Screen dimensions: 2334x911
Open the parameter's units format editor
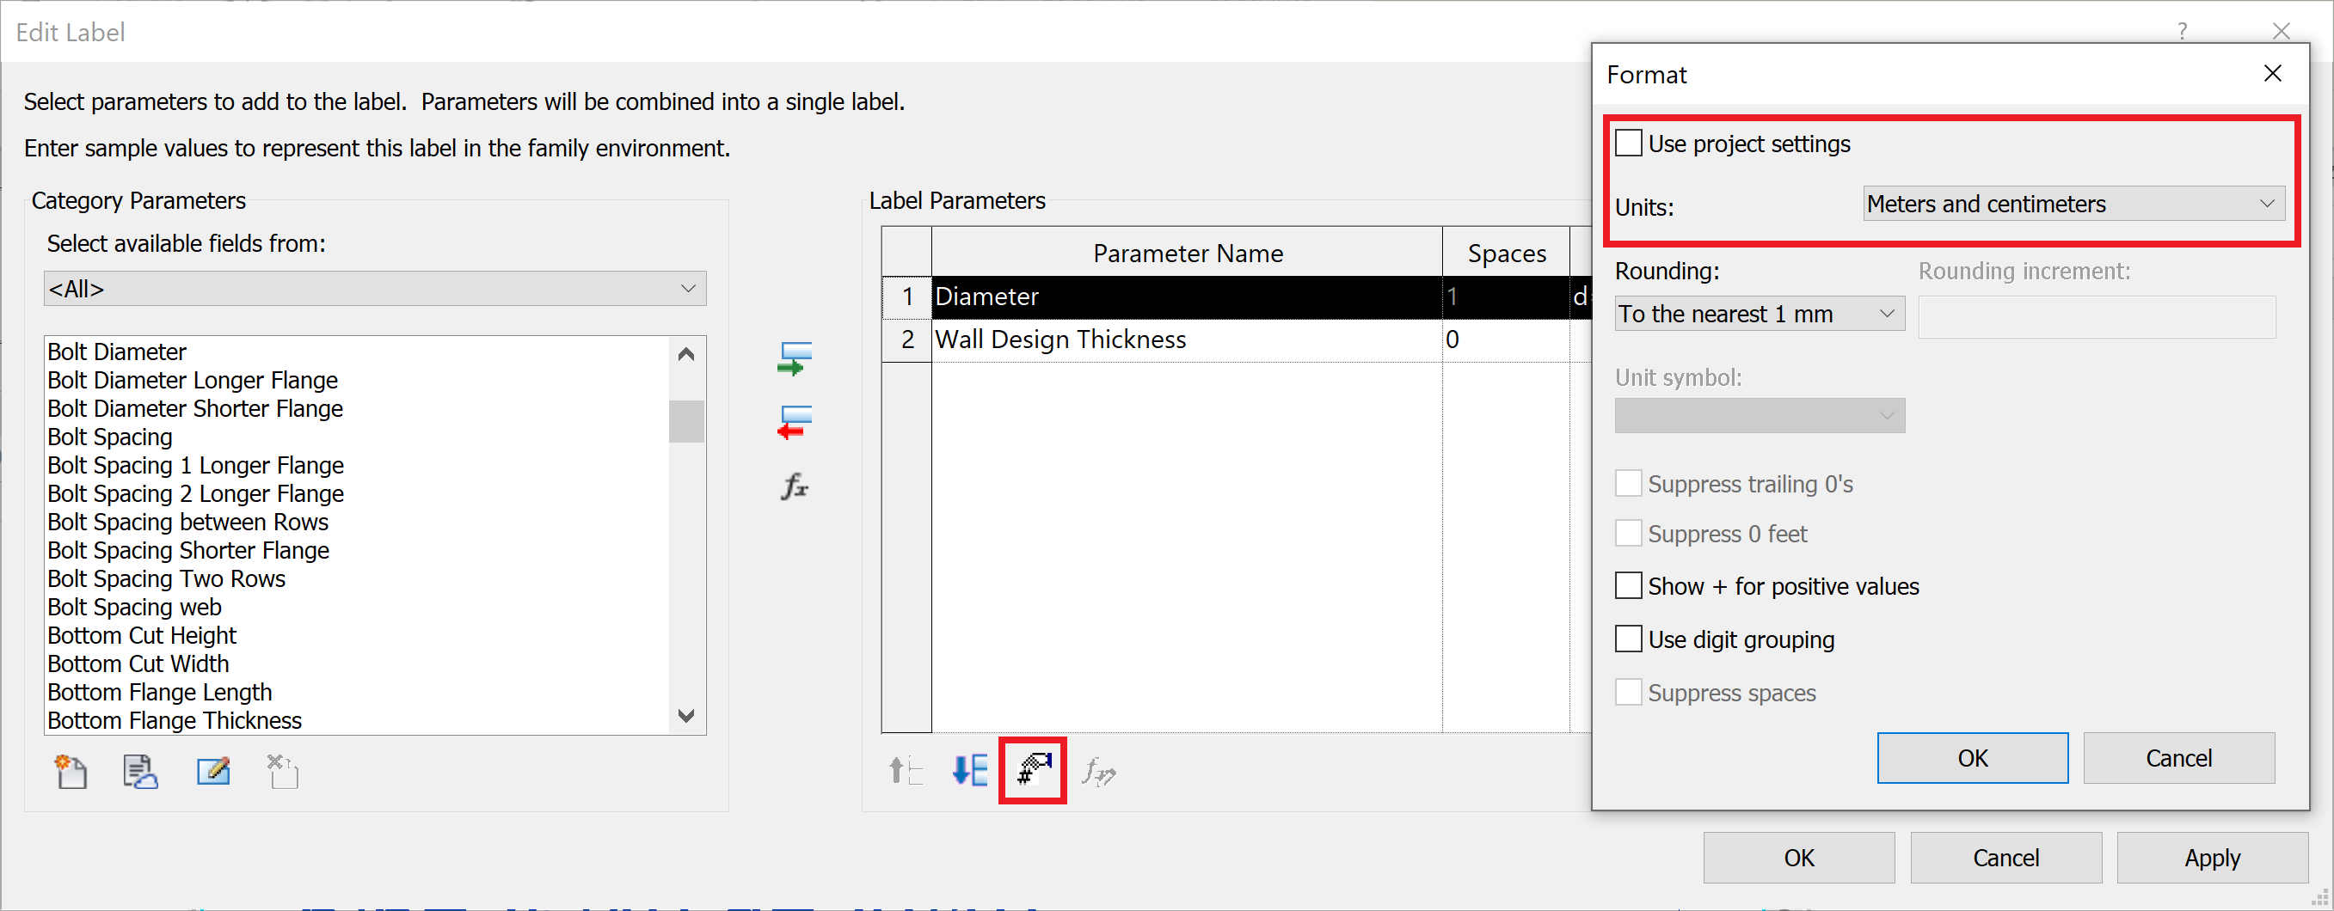coord(1032,771)
